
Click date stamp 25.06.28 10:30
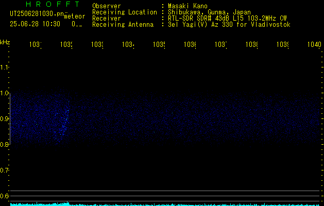tap(35, 24)
